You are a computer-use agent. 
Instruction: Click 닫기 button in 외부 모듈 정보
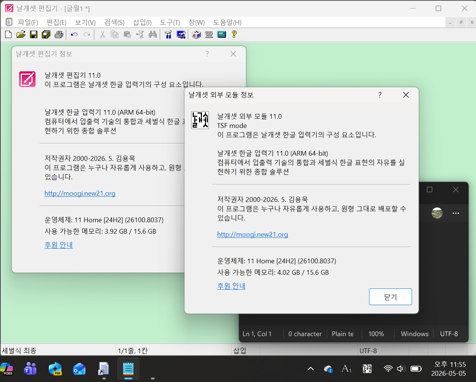[390, 297]
